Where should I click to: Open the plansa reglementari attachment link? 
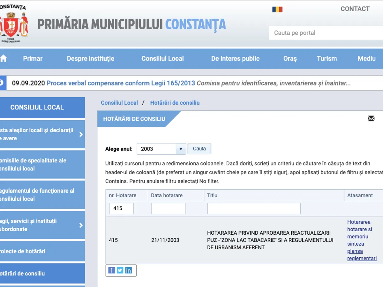[x=362, y=255]
